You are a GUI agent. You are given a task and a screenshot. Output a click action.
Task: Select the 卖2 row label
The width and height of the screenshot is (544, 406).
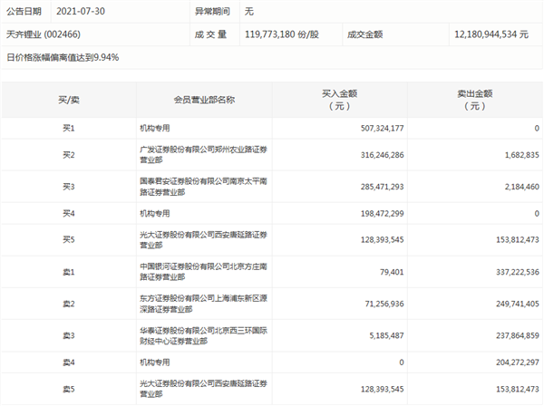(69, 304)
